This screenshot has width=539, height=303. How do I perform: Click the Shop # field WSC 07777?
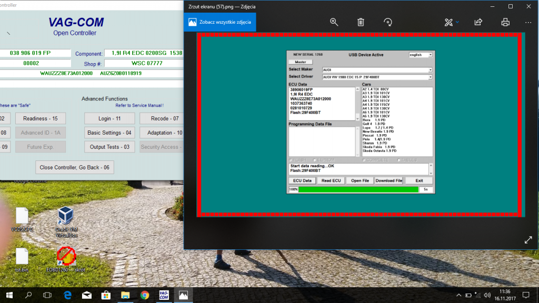coord(144,63)
